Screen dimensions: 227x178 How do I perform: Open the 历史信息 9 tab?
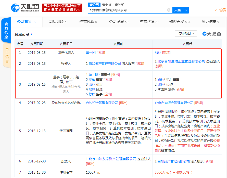(210, 22)
